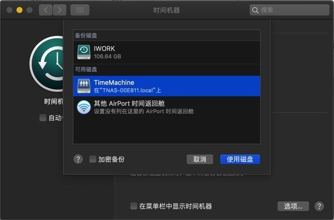The image size is (334, 220).
Task: Click the search magnifier icon
Action: coord(255,10)
